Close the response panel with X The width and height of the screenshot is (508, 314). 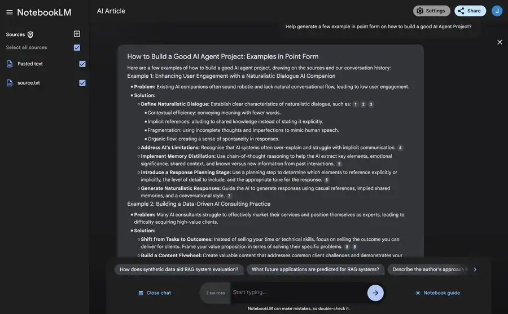[500, 42]
